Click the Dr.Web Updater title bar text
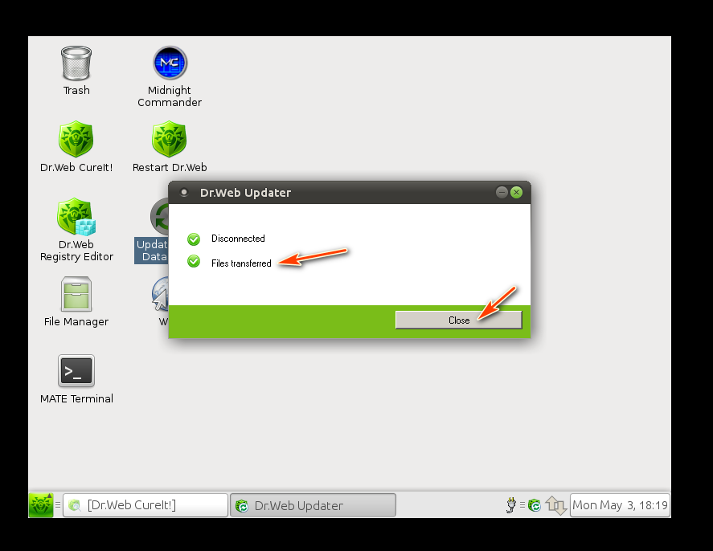Screen dimensions: 713x551 pos(245,193)
